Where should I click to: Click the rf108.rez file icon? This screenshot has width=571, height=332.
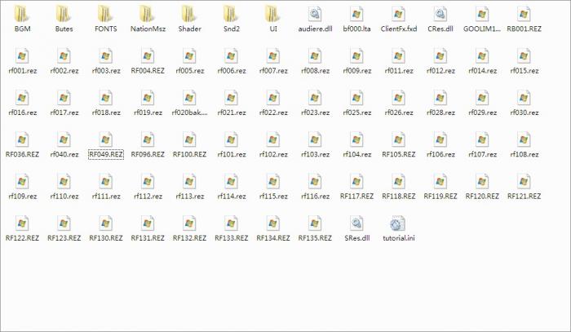pyautogui.click(x=524, y=140)
